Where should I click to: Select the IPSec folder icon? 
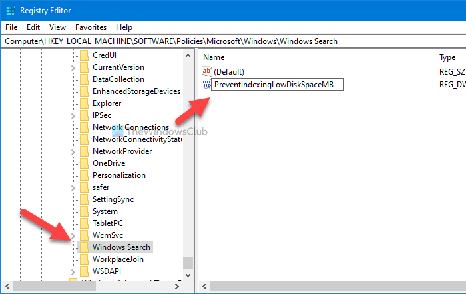click(x=84, y=115)
